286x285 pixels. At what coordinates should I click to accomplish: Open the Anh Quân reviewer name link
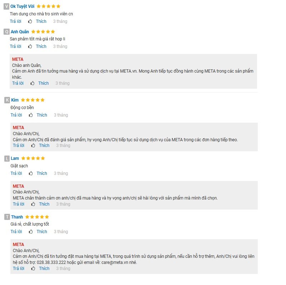click(x=20, y=32)
